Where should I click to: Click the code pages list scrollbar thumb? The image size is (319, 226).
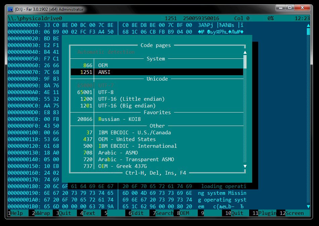(245, 62)
